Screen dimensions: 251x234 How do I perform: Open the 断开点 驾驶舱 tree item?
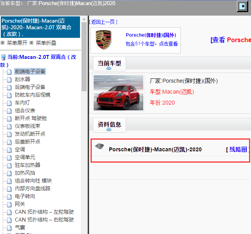tap(31, 118)
